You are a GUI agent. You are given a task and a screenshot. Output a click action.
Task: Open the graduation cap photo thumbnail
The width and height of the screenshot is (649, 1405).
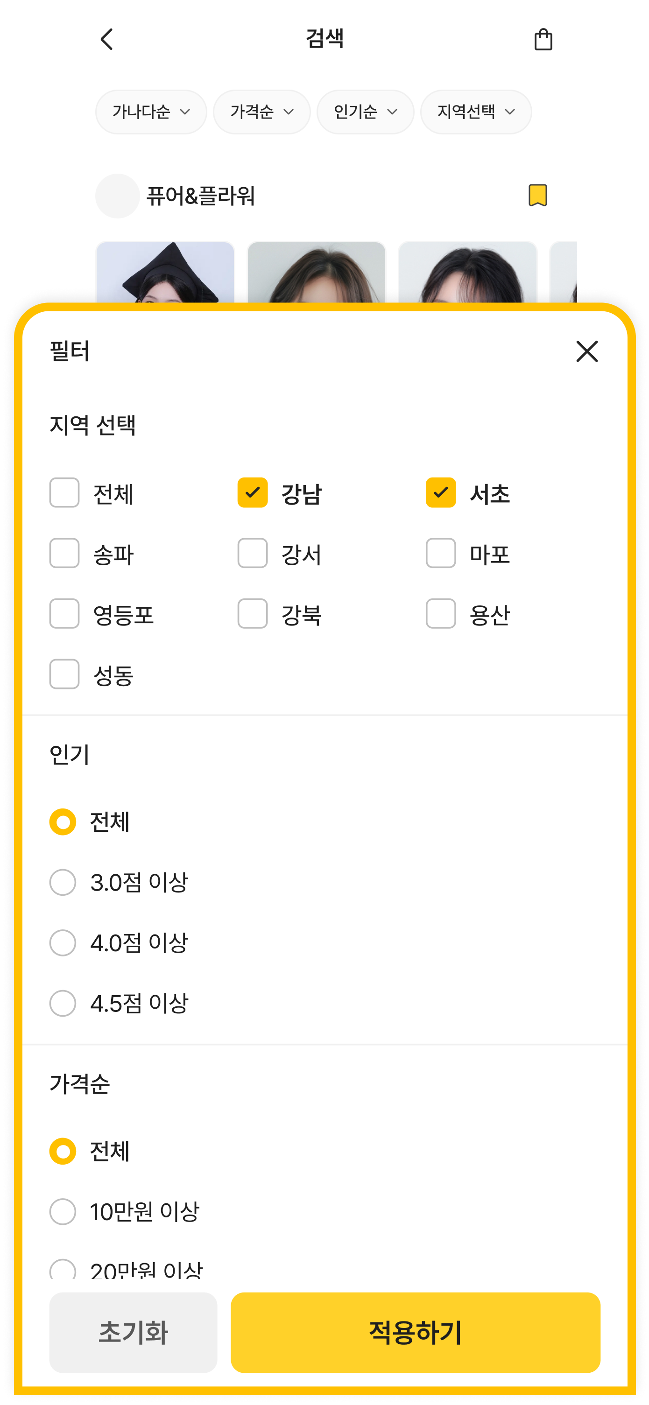point(165,273)
